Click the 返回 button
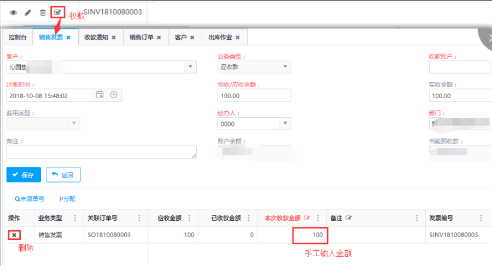 [63, 175]
